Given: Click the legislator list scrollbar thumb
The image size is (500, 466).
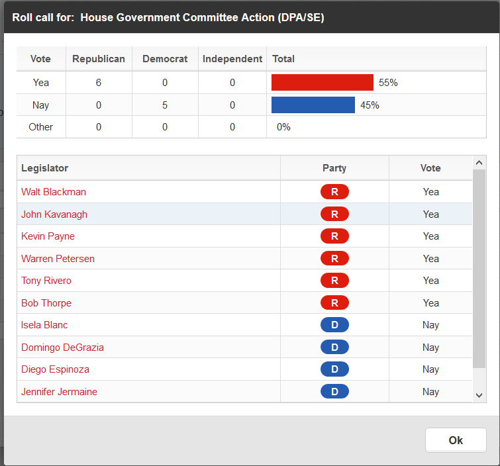Looking at the screenshot, I should click(x=479, y=269).
